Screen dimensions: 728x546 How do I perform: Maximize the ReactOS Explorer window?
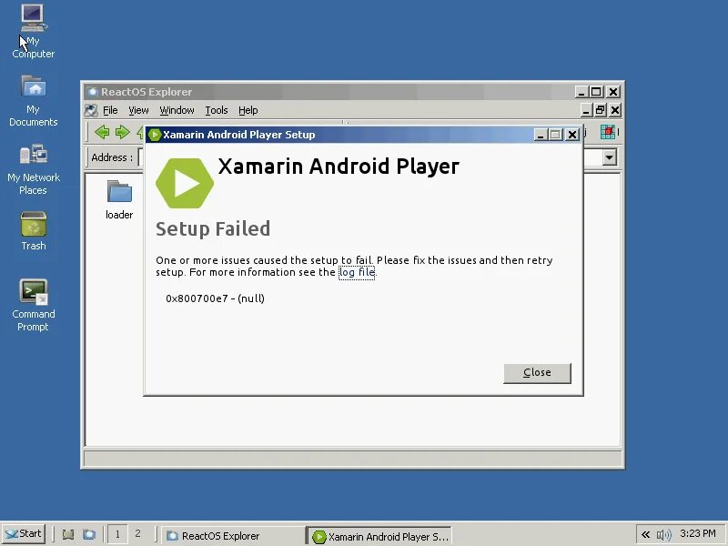[x=597, y=92]
